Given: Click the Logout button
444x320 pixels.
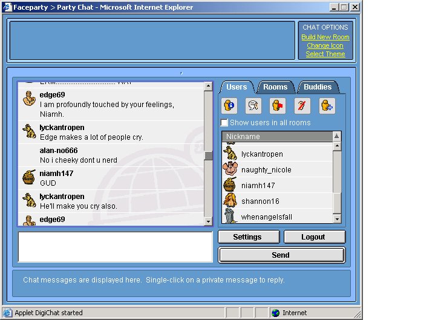Looking at the screenshot, I should [315, 237].
